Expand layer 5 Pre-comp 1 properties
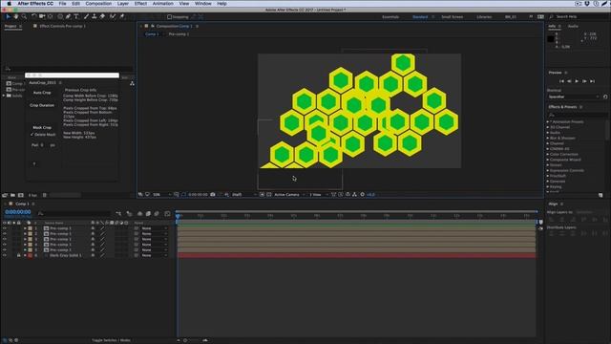611x344 pixels. click(x=26, y=249)
